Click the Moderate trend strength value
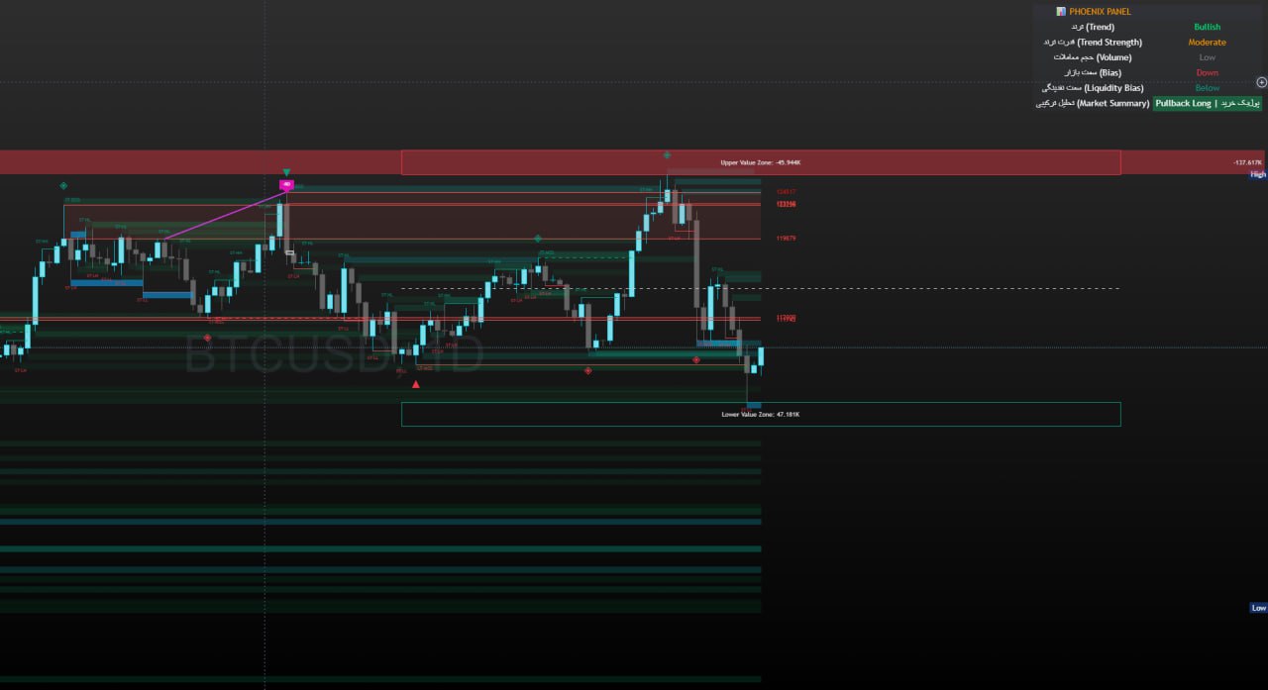1268x690 pixels. 1207,43
